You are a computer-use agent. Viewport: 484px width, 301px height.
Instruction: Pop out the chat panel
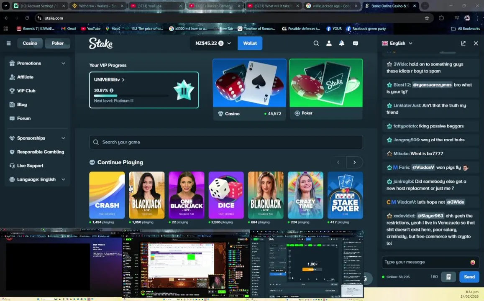tap(463, 43)
